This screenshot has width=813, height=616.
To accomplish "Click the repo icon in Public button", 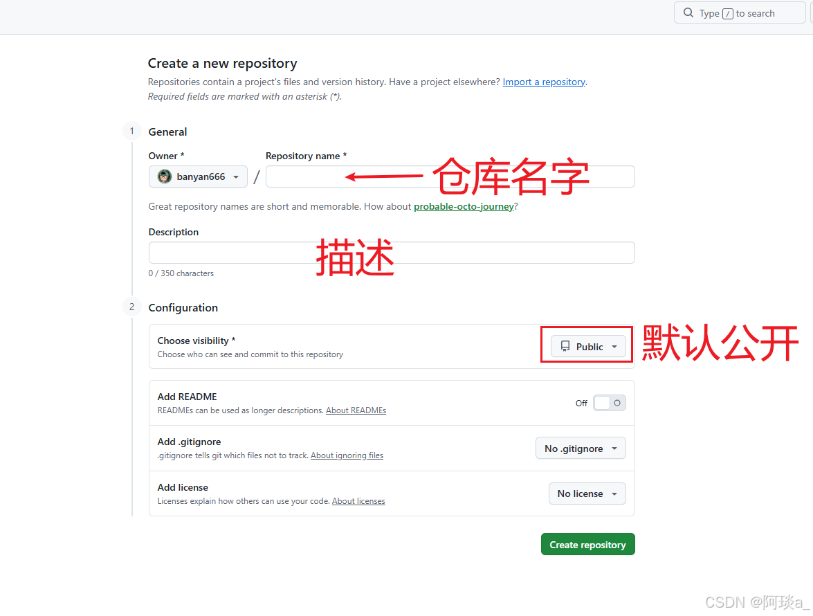I will (565, 346).
